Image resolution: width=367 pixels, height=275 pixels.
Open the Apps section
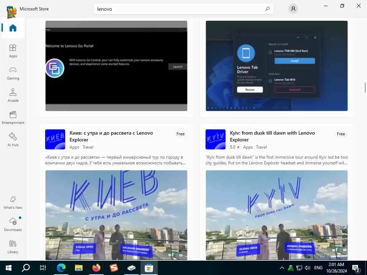(13, 51)
